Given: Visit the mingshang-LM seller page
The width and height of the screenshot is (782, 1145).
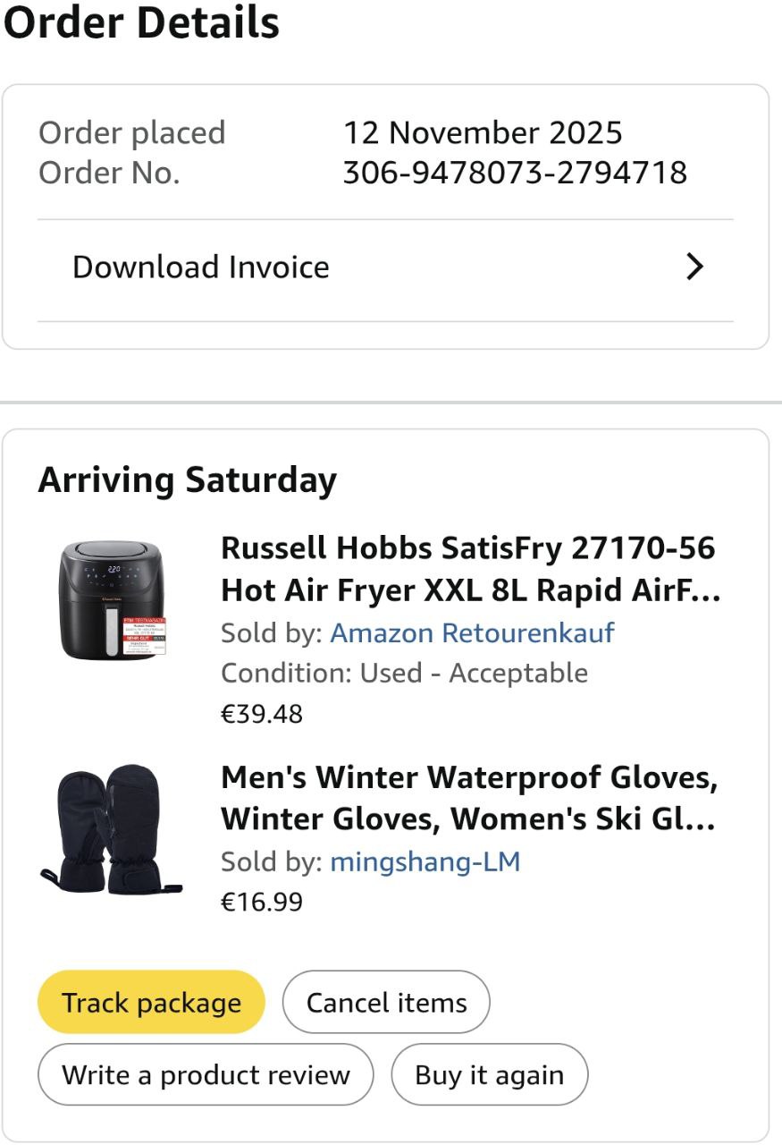Looking at the screenshot, I should coord(425,862).
